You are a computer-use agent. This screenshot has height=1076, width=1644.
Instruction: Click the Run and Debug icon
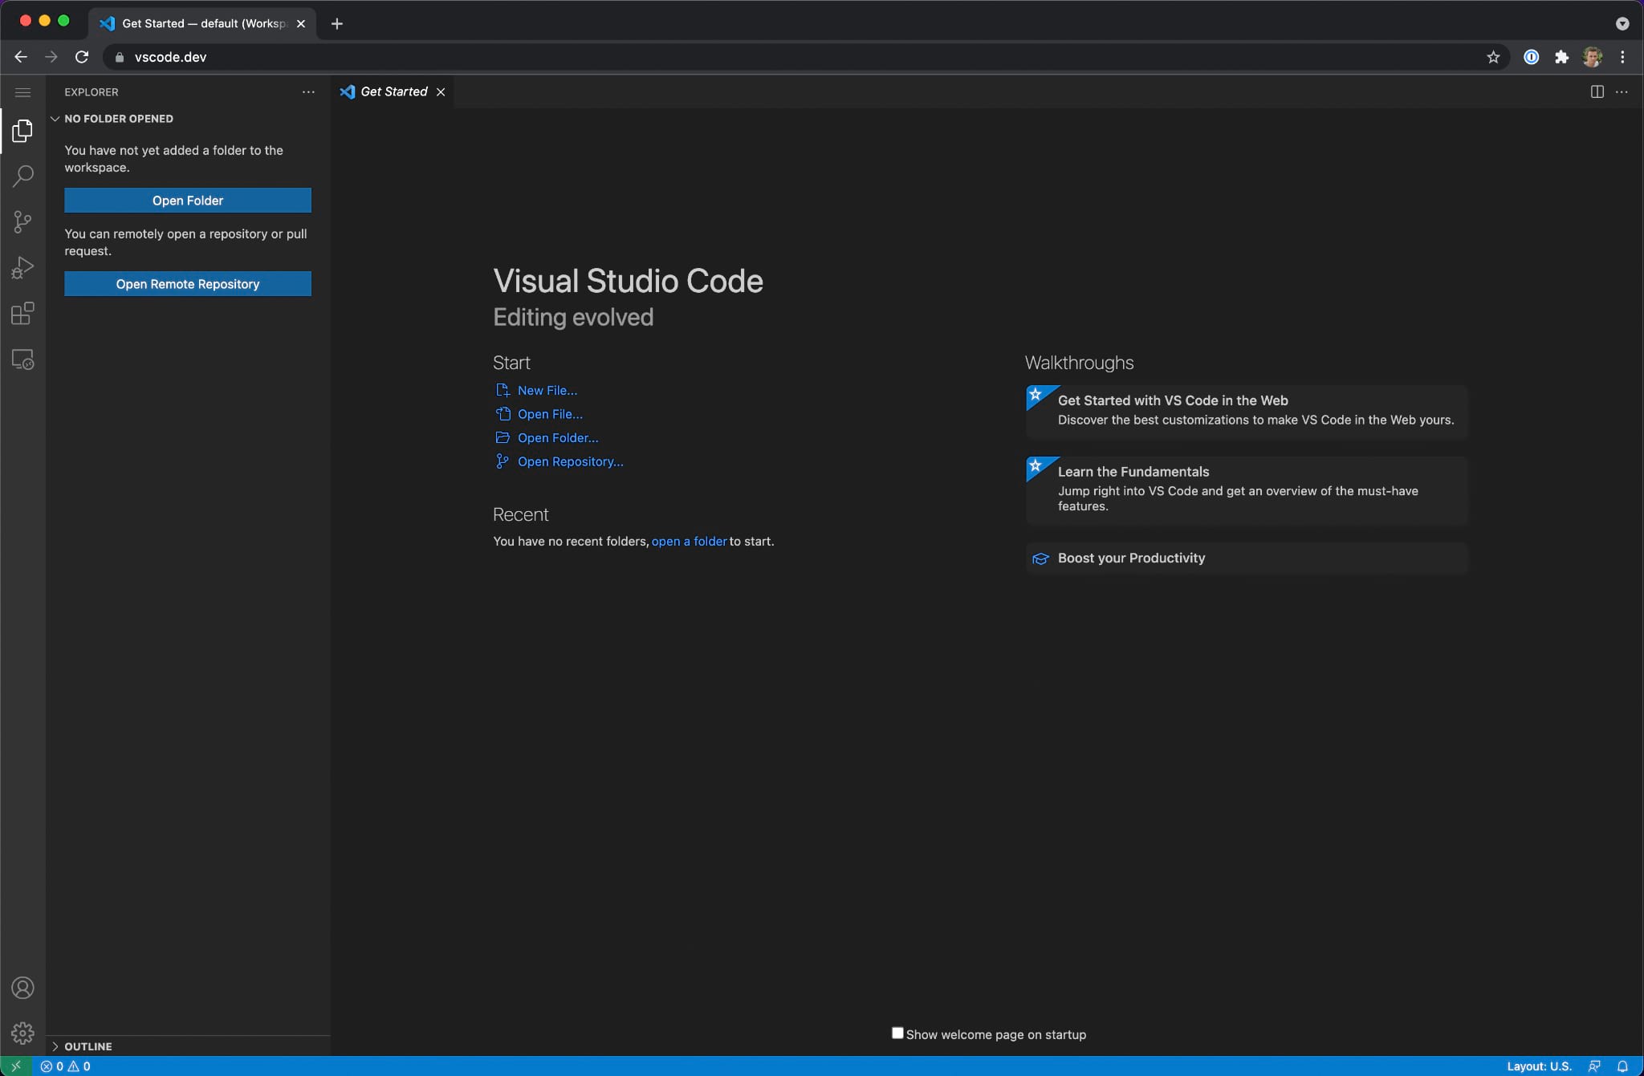[x=22, y=266]
